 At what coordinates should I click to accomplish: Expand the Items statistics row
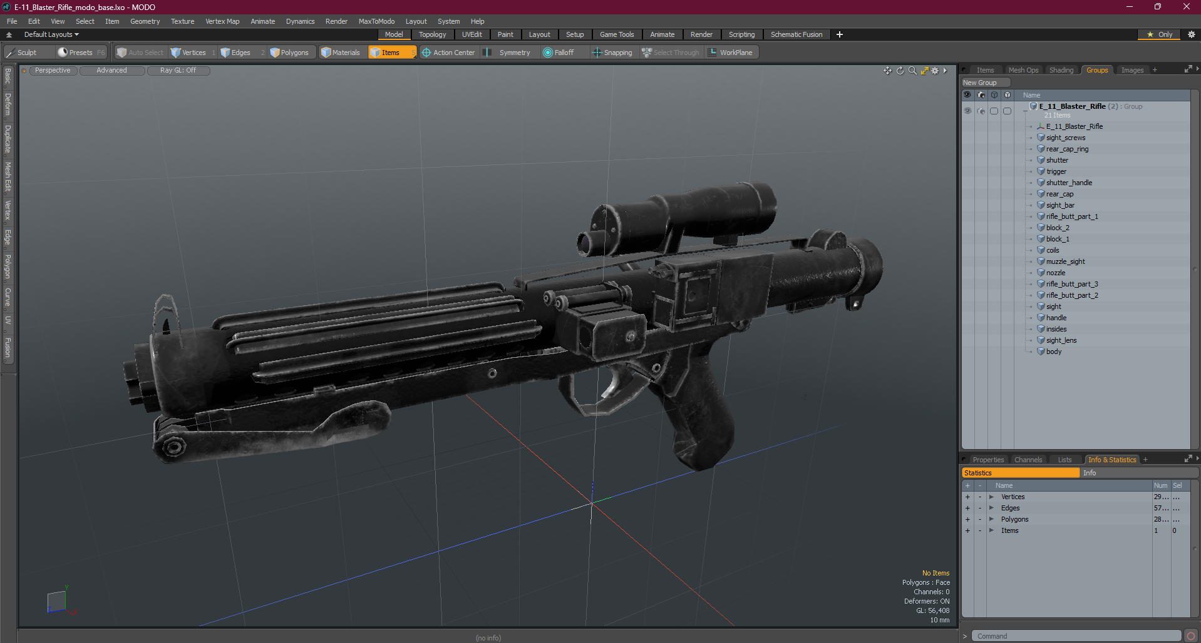[991, 530]
